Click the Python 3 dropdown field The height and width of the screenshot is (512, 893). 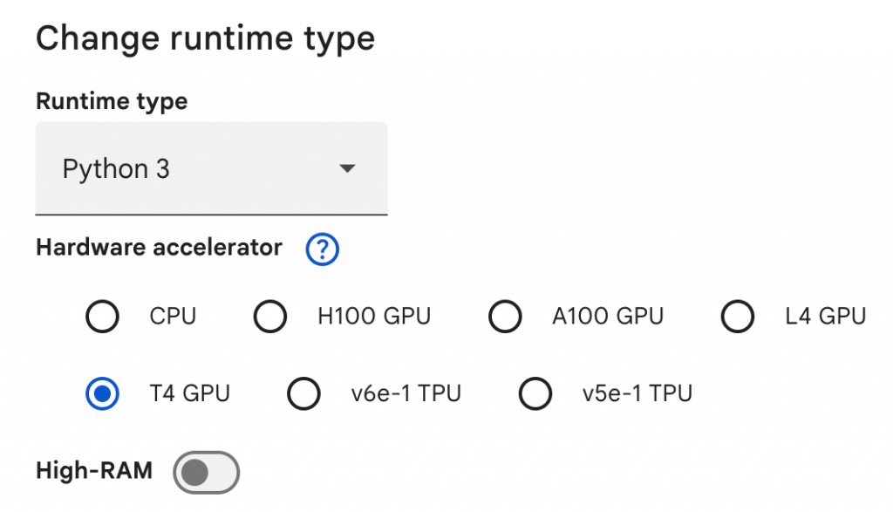click(x=211, y=167)
